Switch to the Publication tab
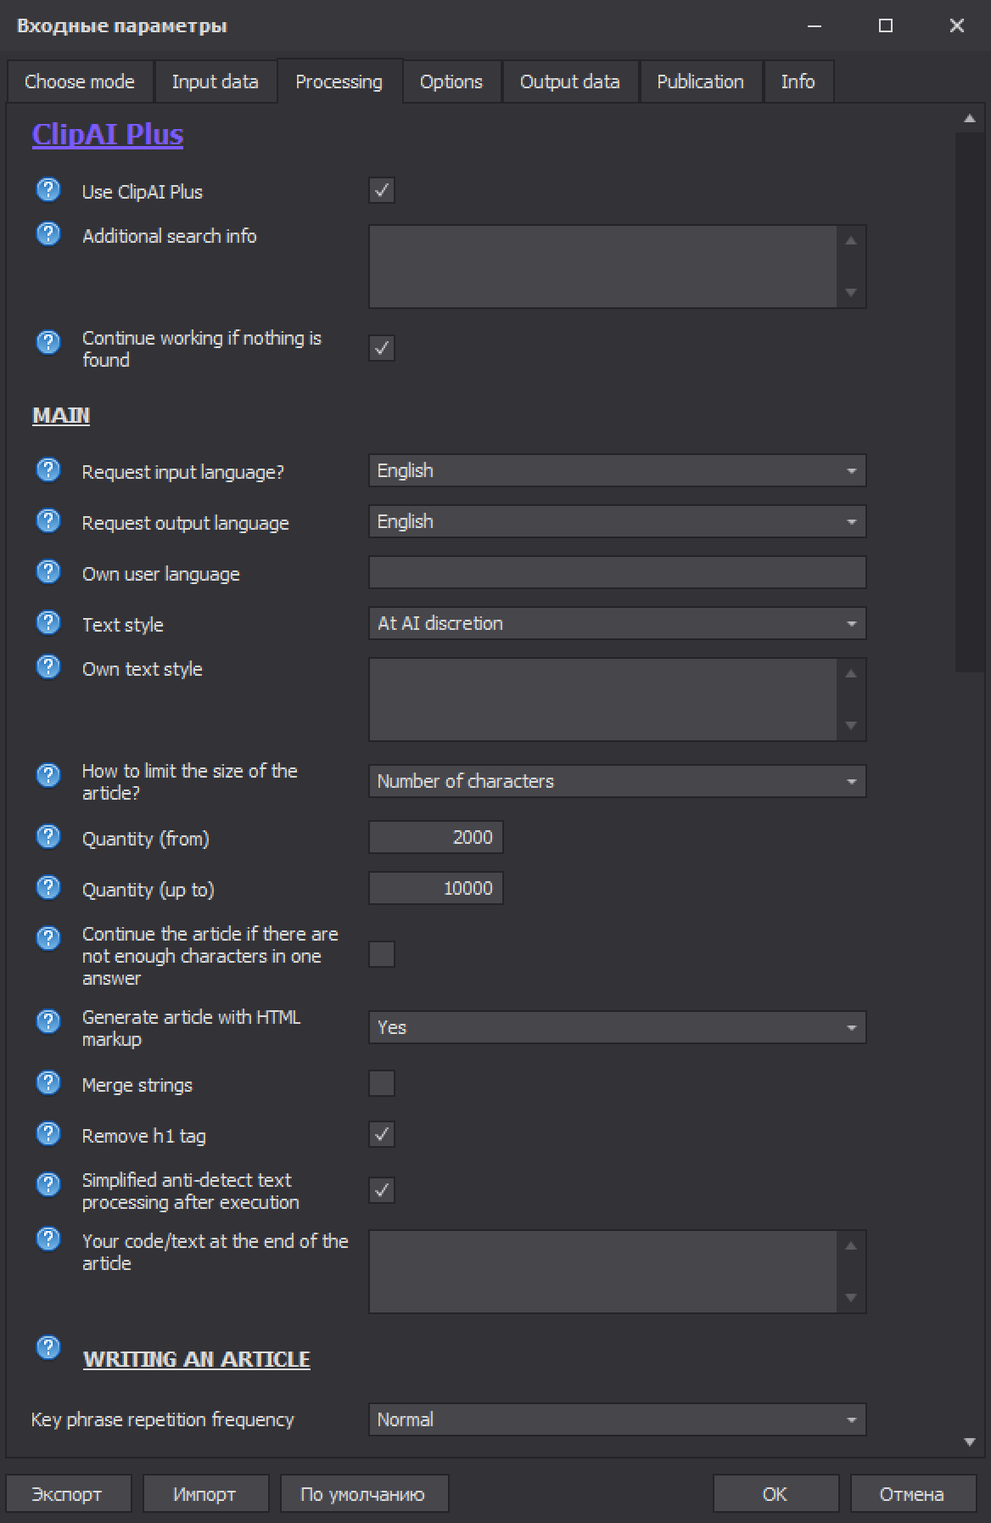991x1523 pixels. pos(701,81)
